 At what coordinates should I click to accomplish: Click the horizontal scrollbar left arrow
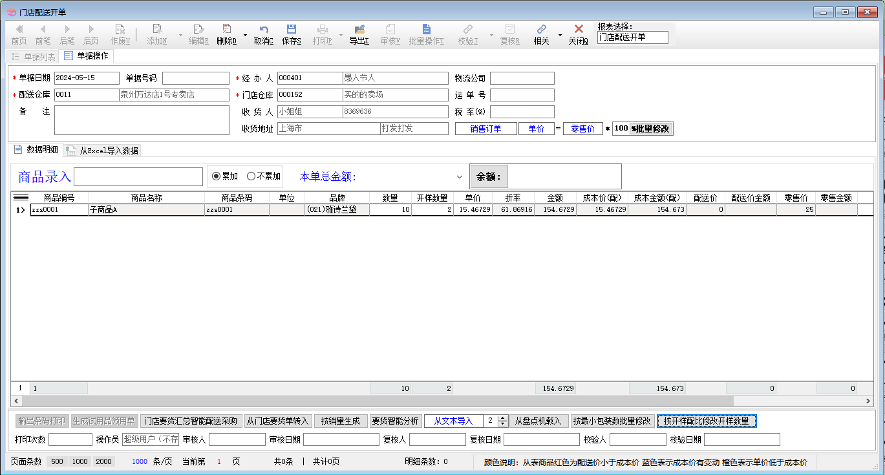tap(17, 401)
